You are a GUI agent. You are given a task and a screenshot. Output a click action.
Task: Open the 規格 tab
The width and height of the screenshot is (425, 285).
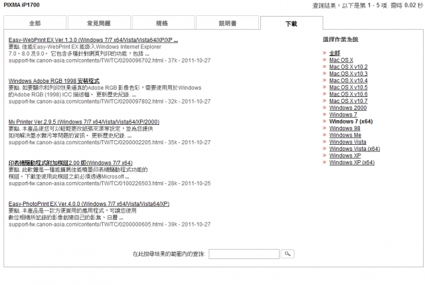[x=163, y=23]
